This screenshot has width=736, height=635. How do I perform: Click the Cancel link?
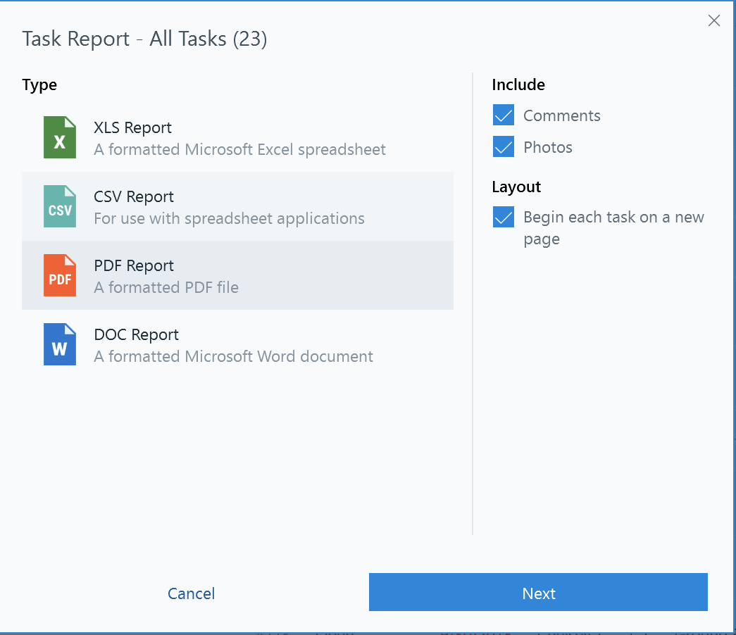coord(191,592)
